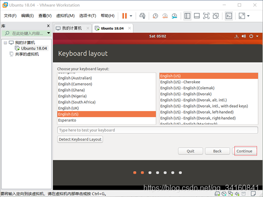Select English (Nigeria) layout

point(106,96)
